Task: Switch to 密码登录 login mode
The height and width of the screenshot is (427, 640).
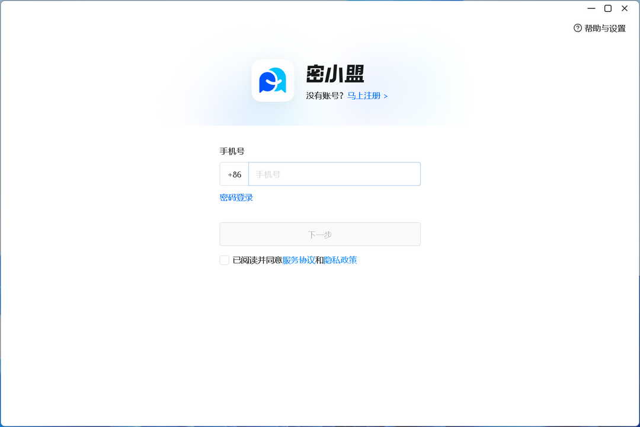Action: [x=236, y=197]
